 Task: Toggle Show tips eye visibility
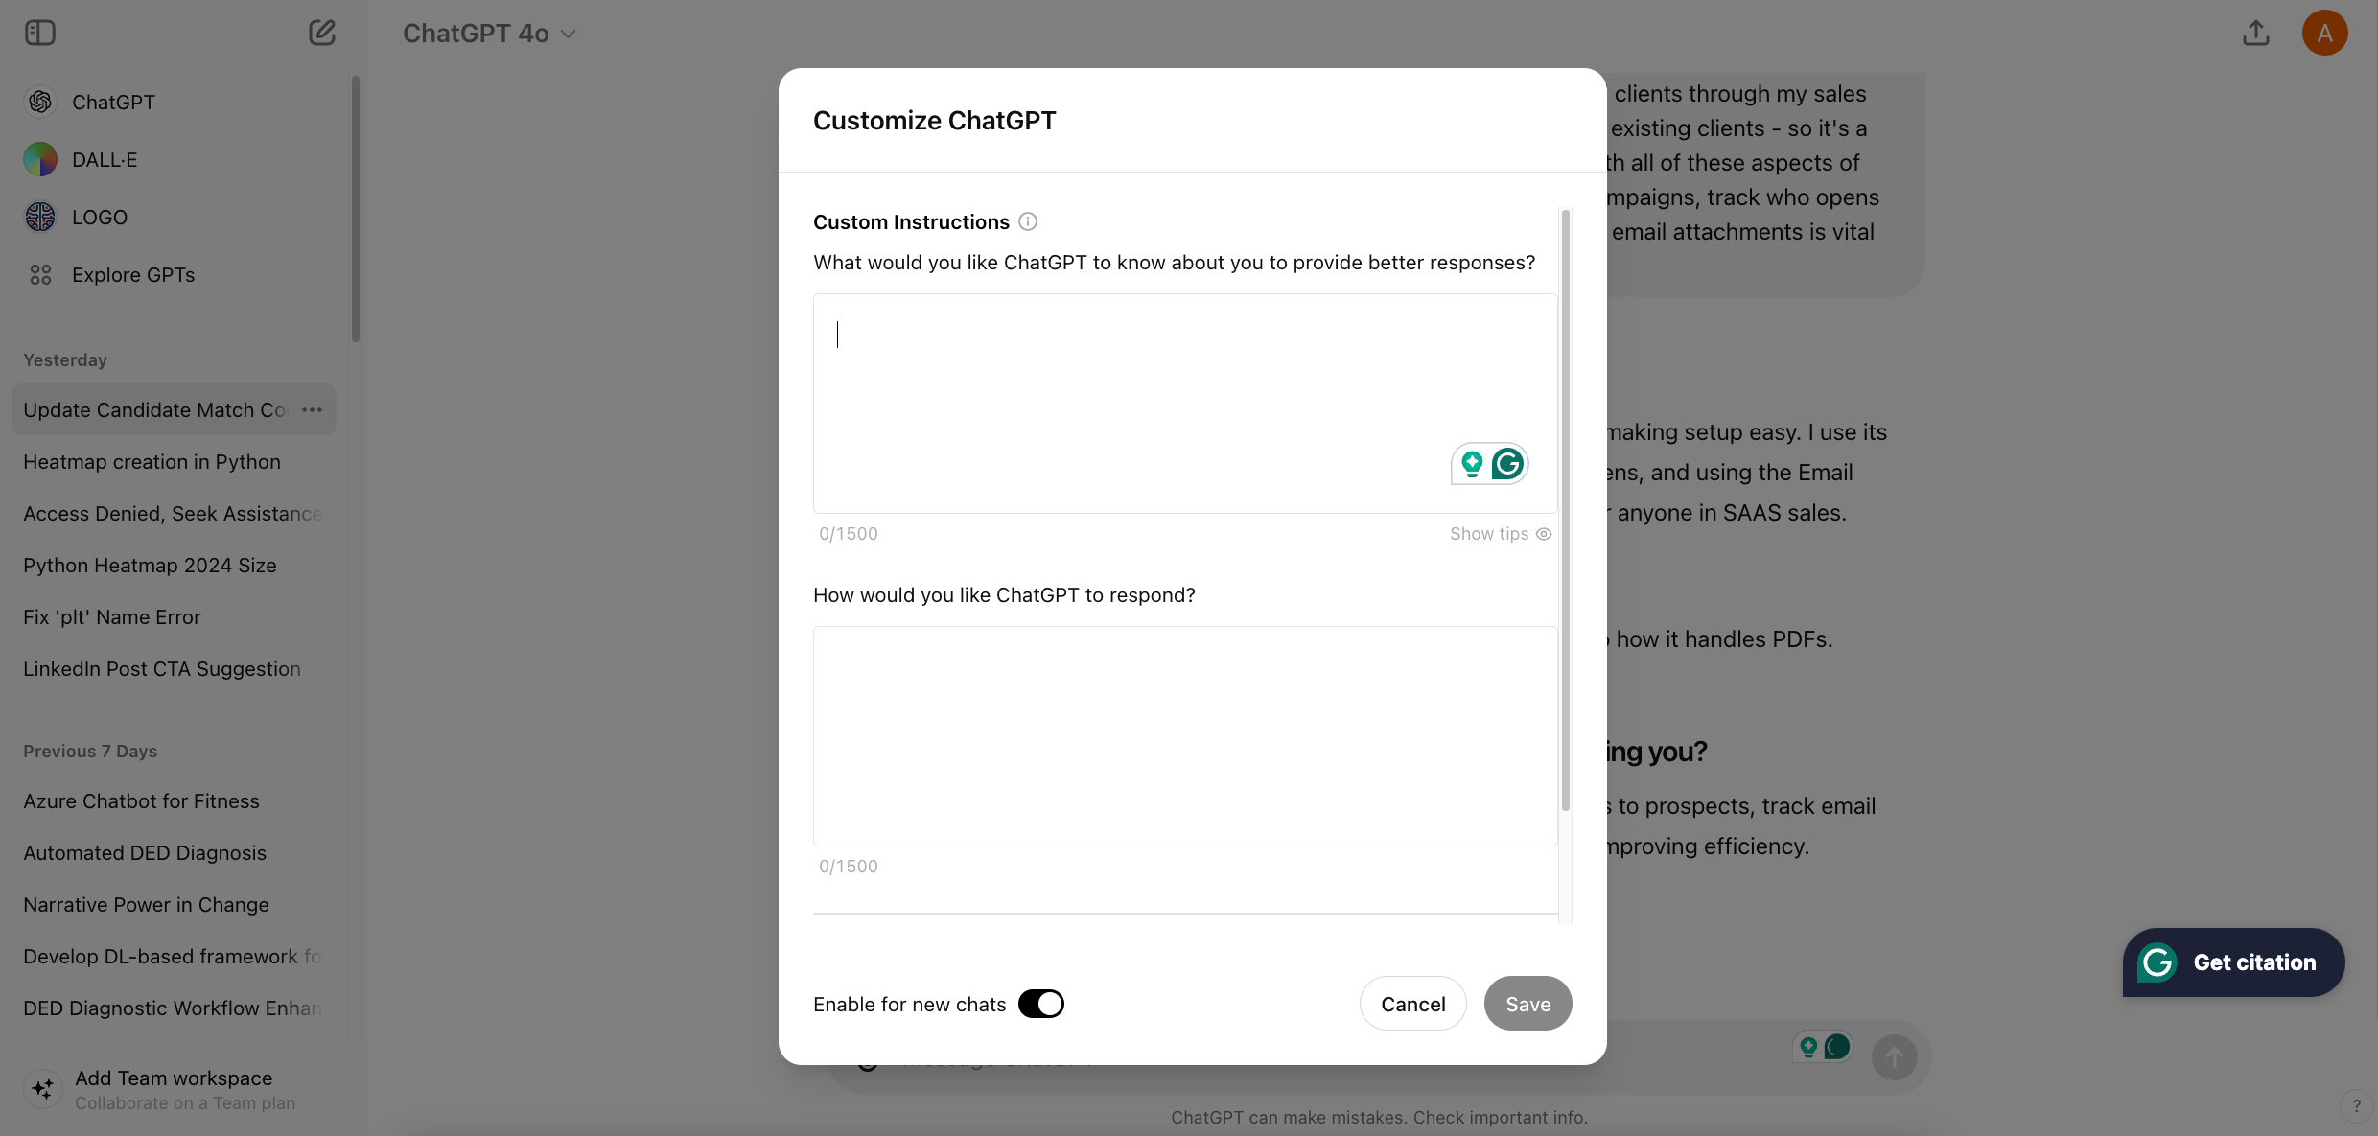coord(1544,534)
